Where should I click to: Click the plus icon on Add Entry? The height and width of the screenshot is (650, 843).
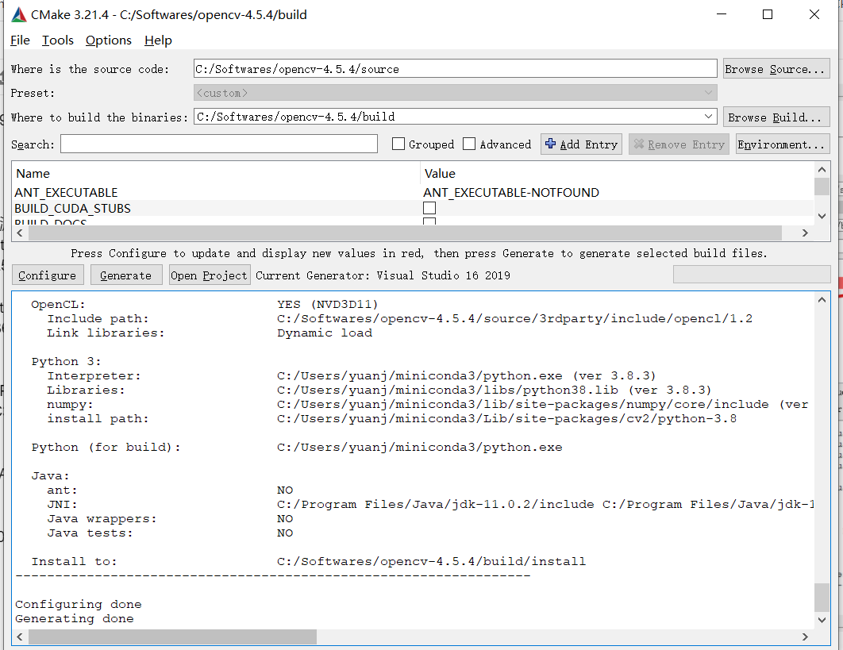pos(552,144)
